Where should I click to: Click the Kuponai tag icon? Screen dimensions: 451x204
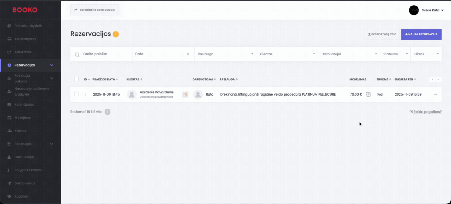tap(9, 196)
